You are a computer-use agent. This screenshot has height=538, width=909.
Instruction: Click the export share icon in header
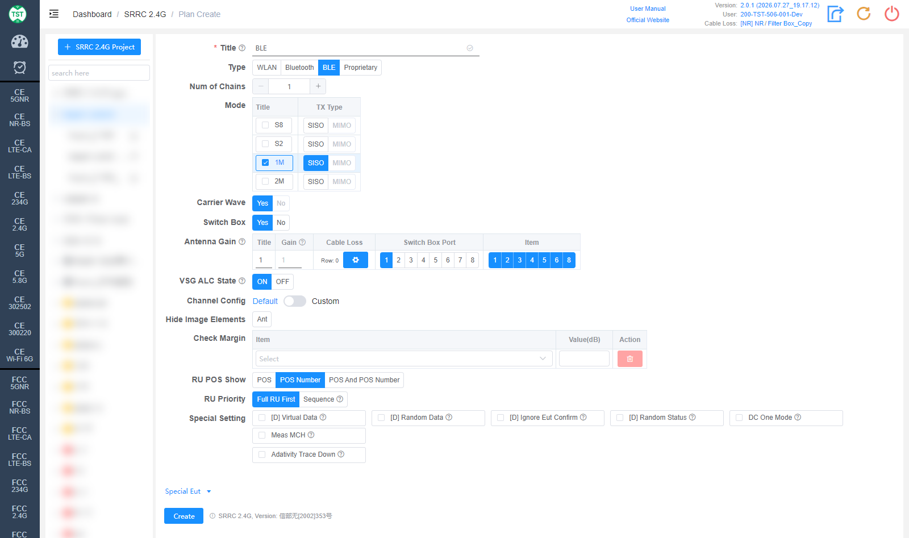pyautogui.click(x=835, y=14)
